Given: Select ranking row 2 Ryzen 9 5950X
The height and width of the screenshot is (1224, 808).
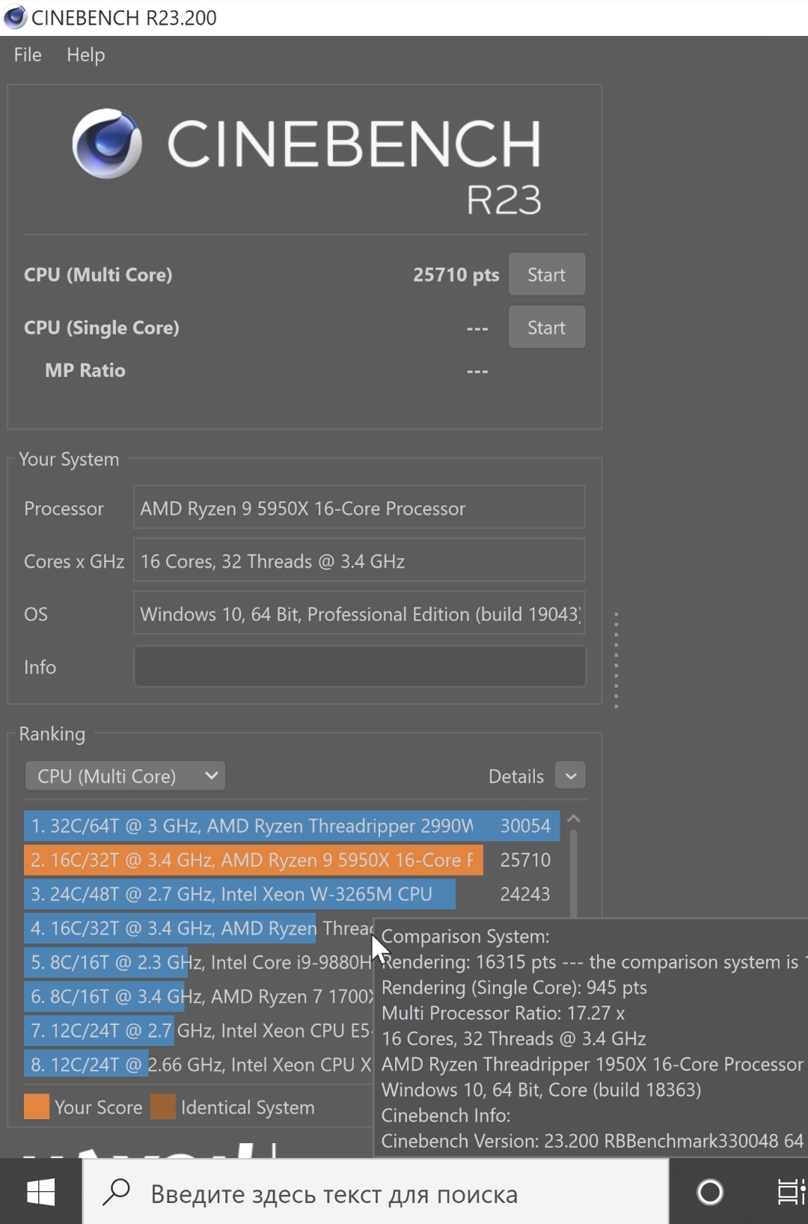Looking at the screenshot, I should (292, 860).
